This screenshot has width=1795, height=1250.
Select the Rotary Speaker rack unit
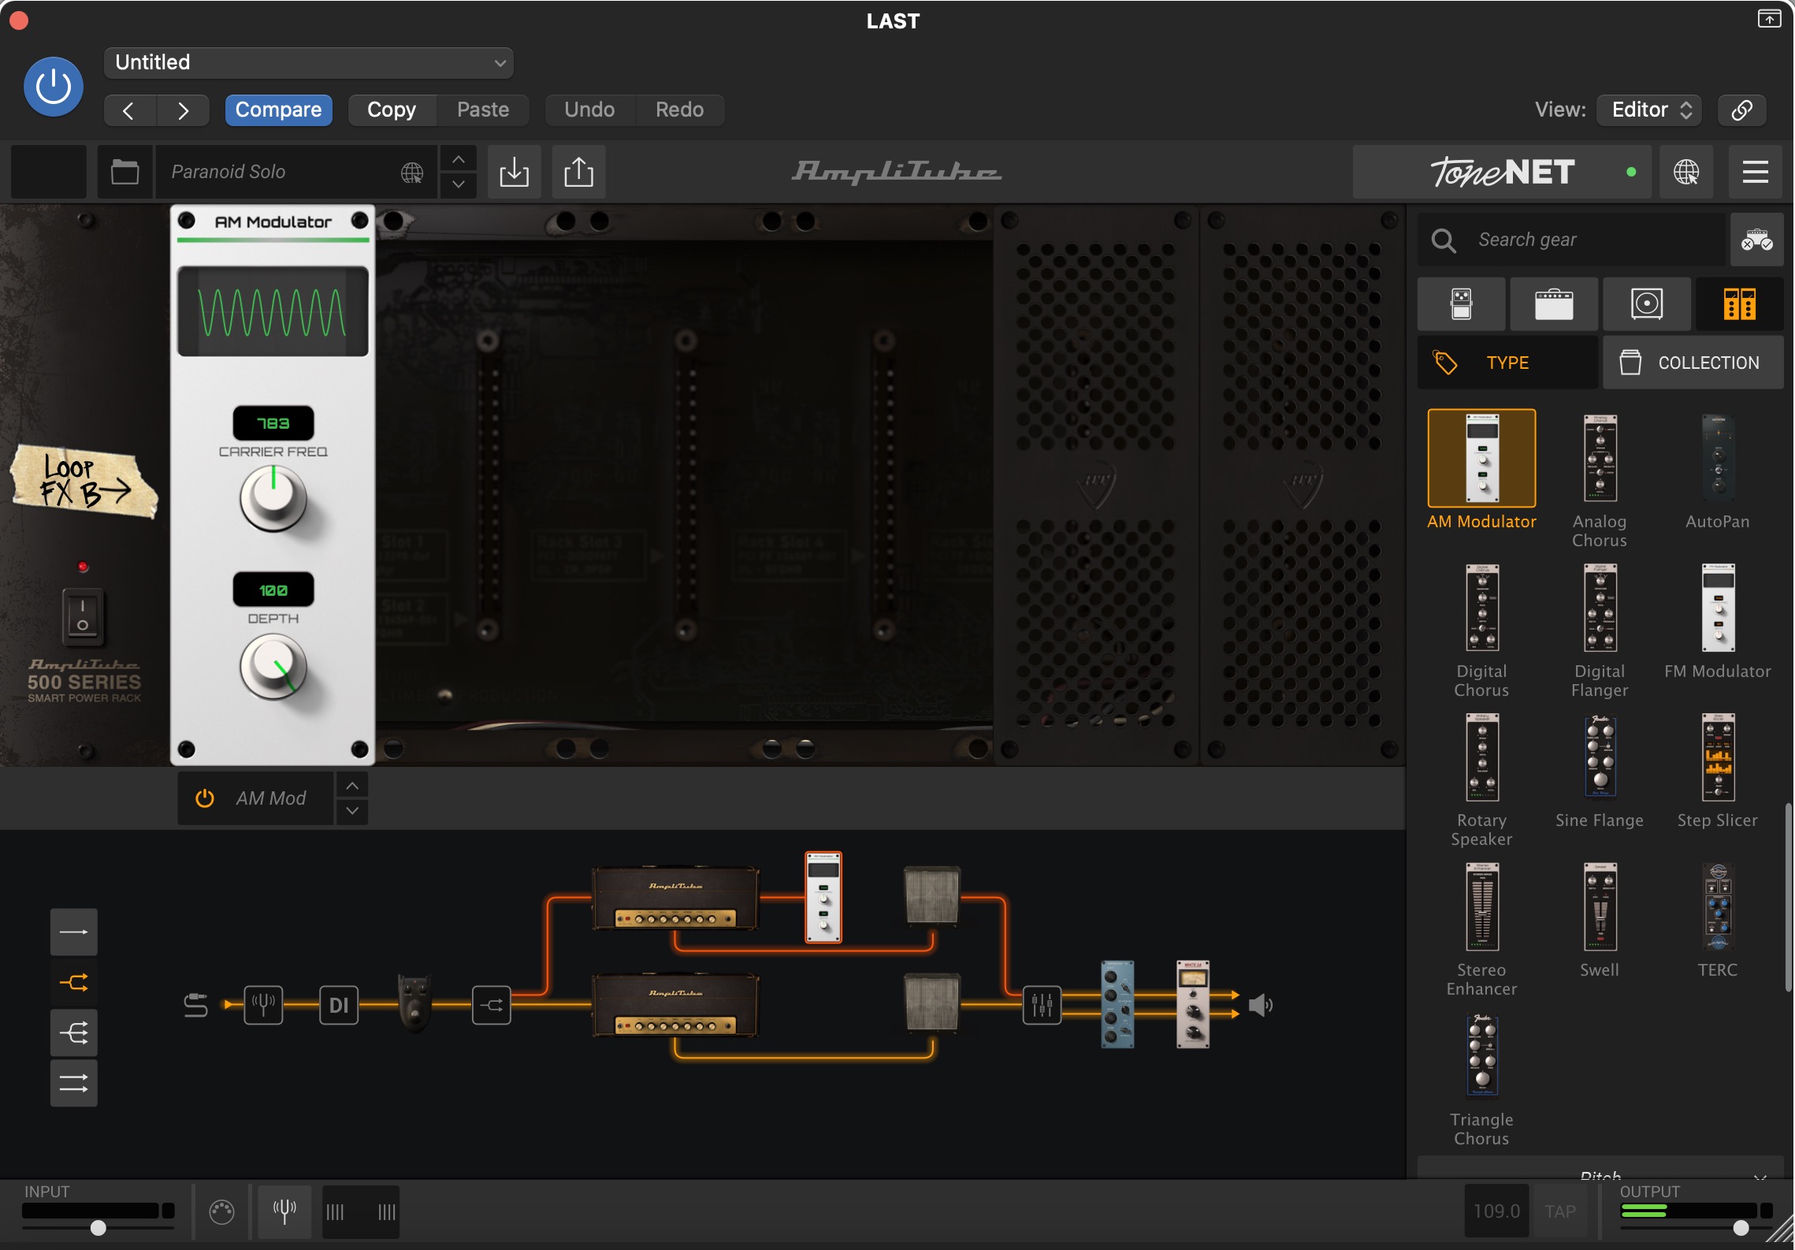tap(1482, 757)
